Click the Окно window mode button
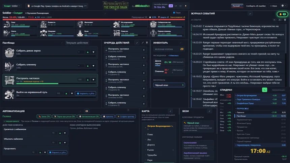The image size is (290, 163). click(273, 6)
